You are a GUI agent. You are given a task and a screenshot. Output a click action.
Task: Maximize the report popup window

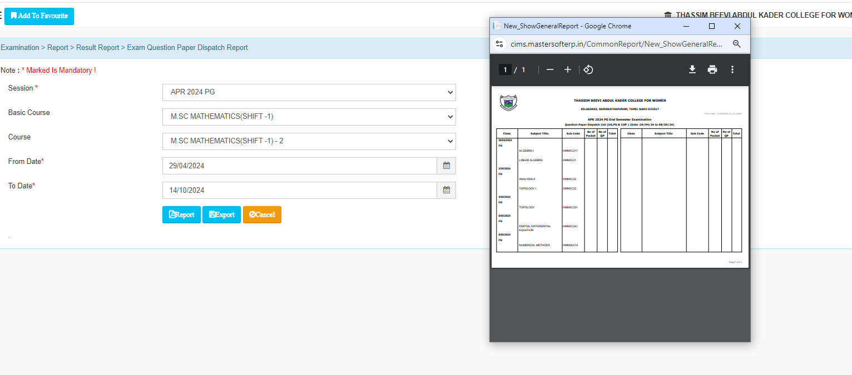click(712, 26)
